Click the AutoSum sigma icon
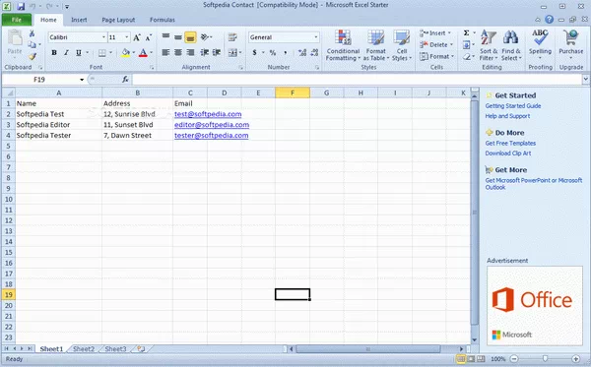This screenshot has width=591, height=367. [466, 33]
